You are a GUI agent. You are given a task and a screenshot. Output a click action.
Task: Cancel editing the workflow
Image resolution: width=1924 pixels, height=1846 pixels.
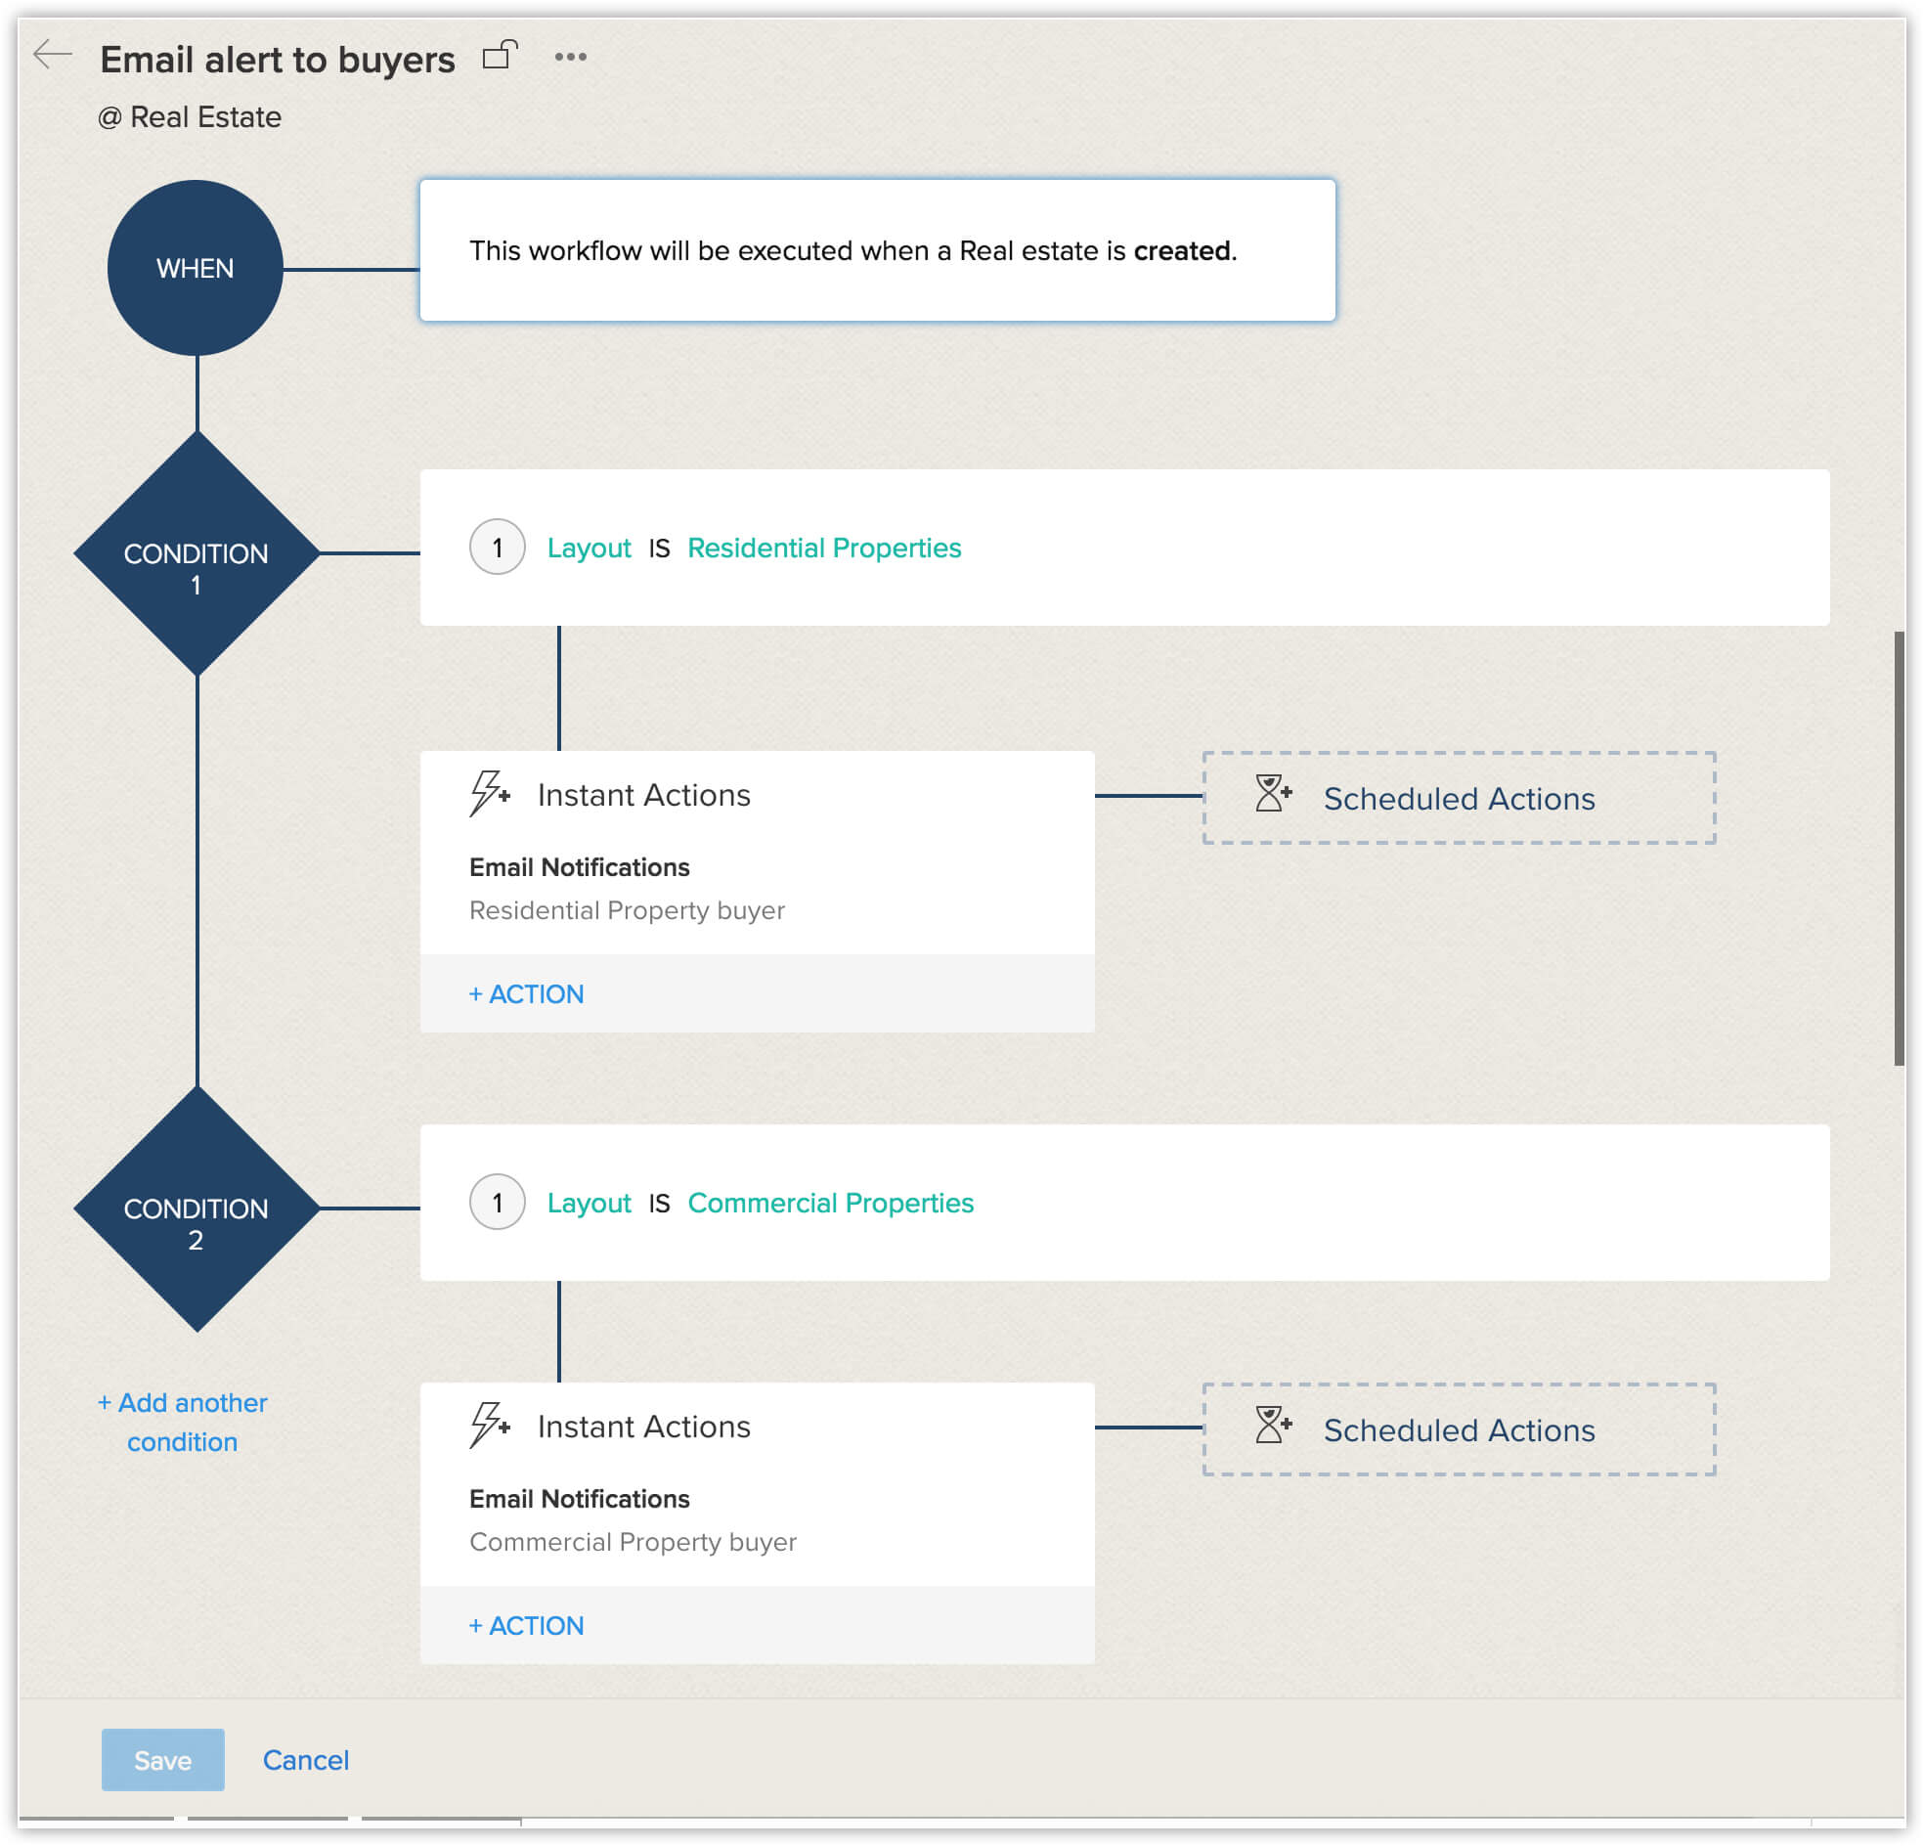[305, 1760]
